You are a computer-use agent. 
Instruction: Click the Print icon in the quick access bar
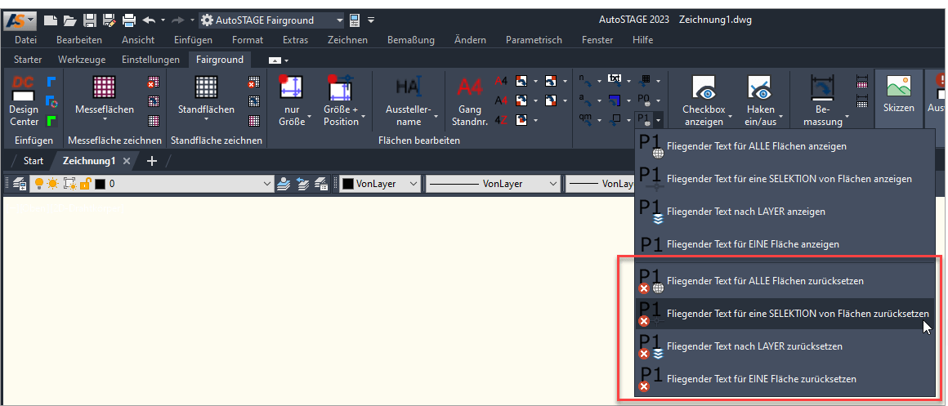[x=129, y=20]
